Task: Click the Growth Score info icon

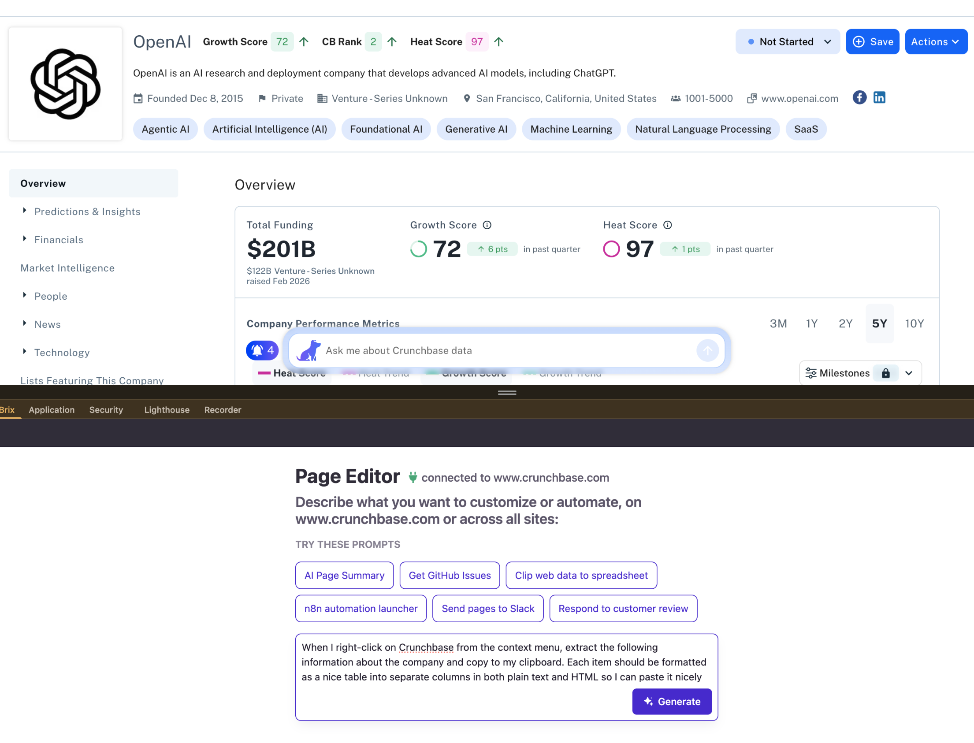Action: [x=487, y=225]
